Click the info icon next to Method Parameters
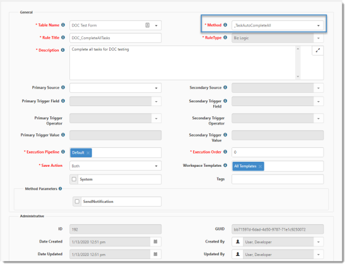Viewport: 347px width, 266px height. point(60,189)
